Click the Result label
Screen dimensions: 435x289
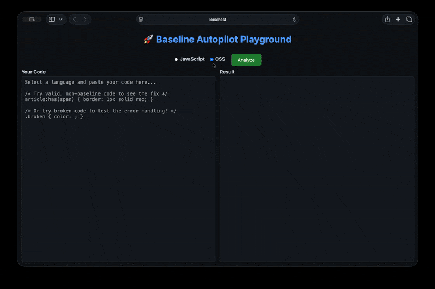click(227, 72)
